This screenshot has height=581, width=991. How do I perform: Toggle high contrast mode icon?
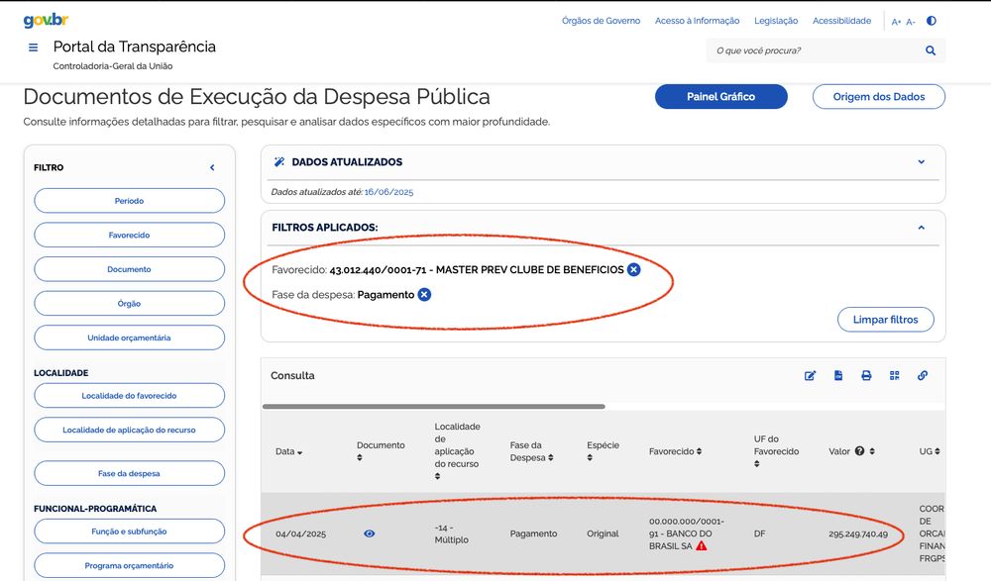coord(931,21)
